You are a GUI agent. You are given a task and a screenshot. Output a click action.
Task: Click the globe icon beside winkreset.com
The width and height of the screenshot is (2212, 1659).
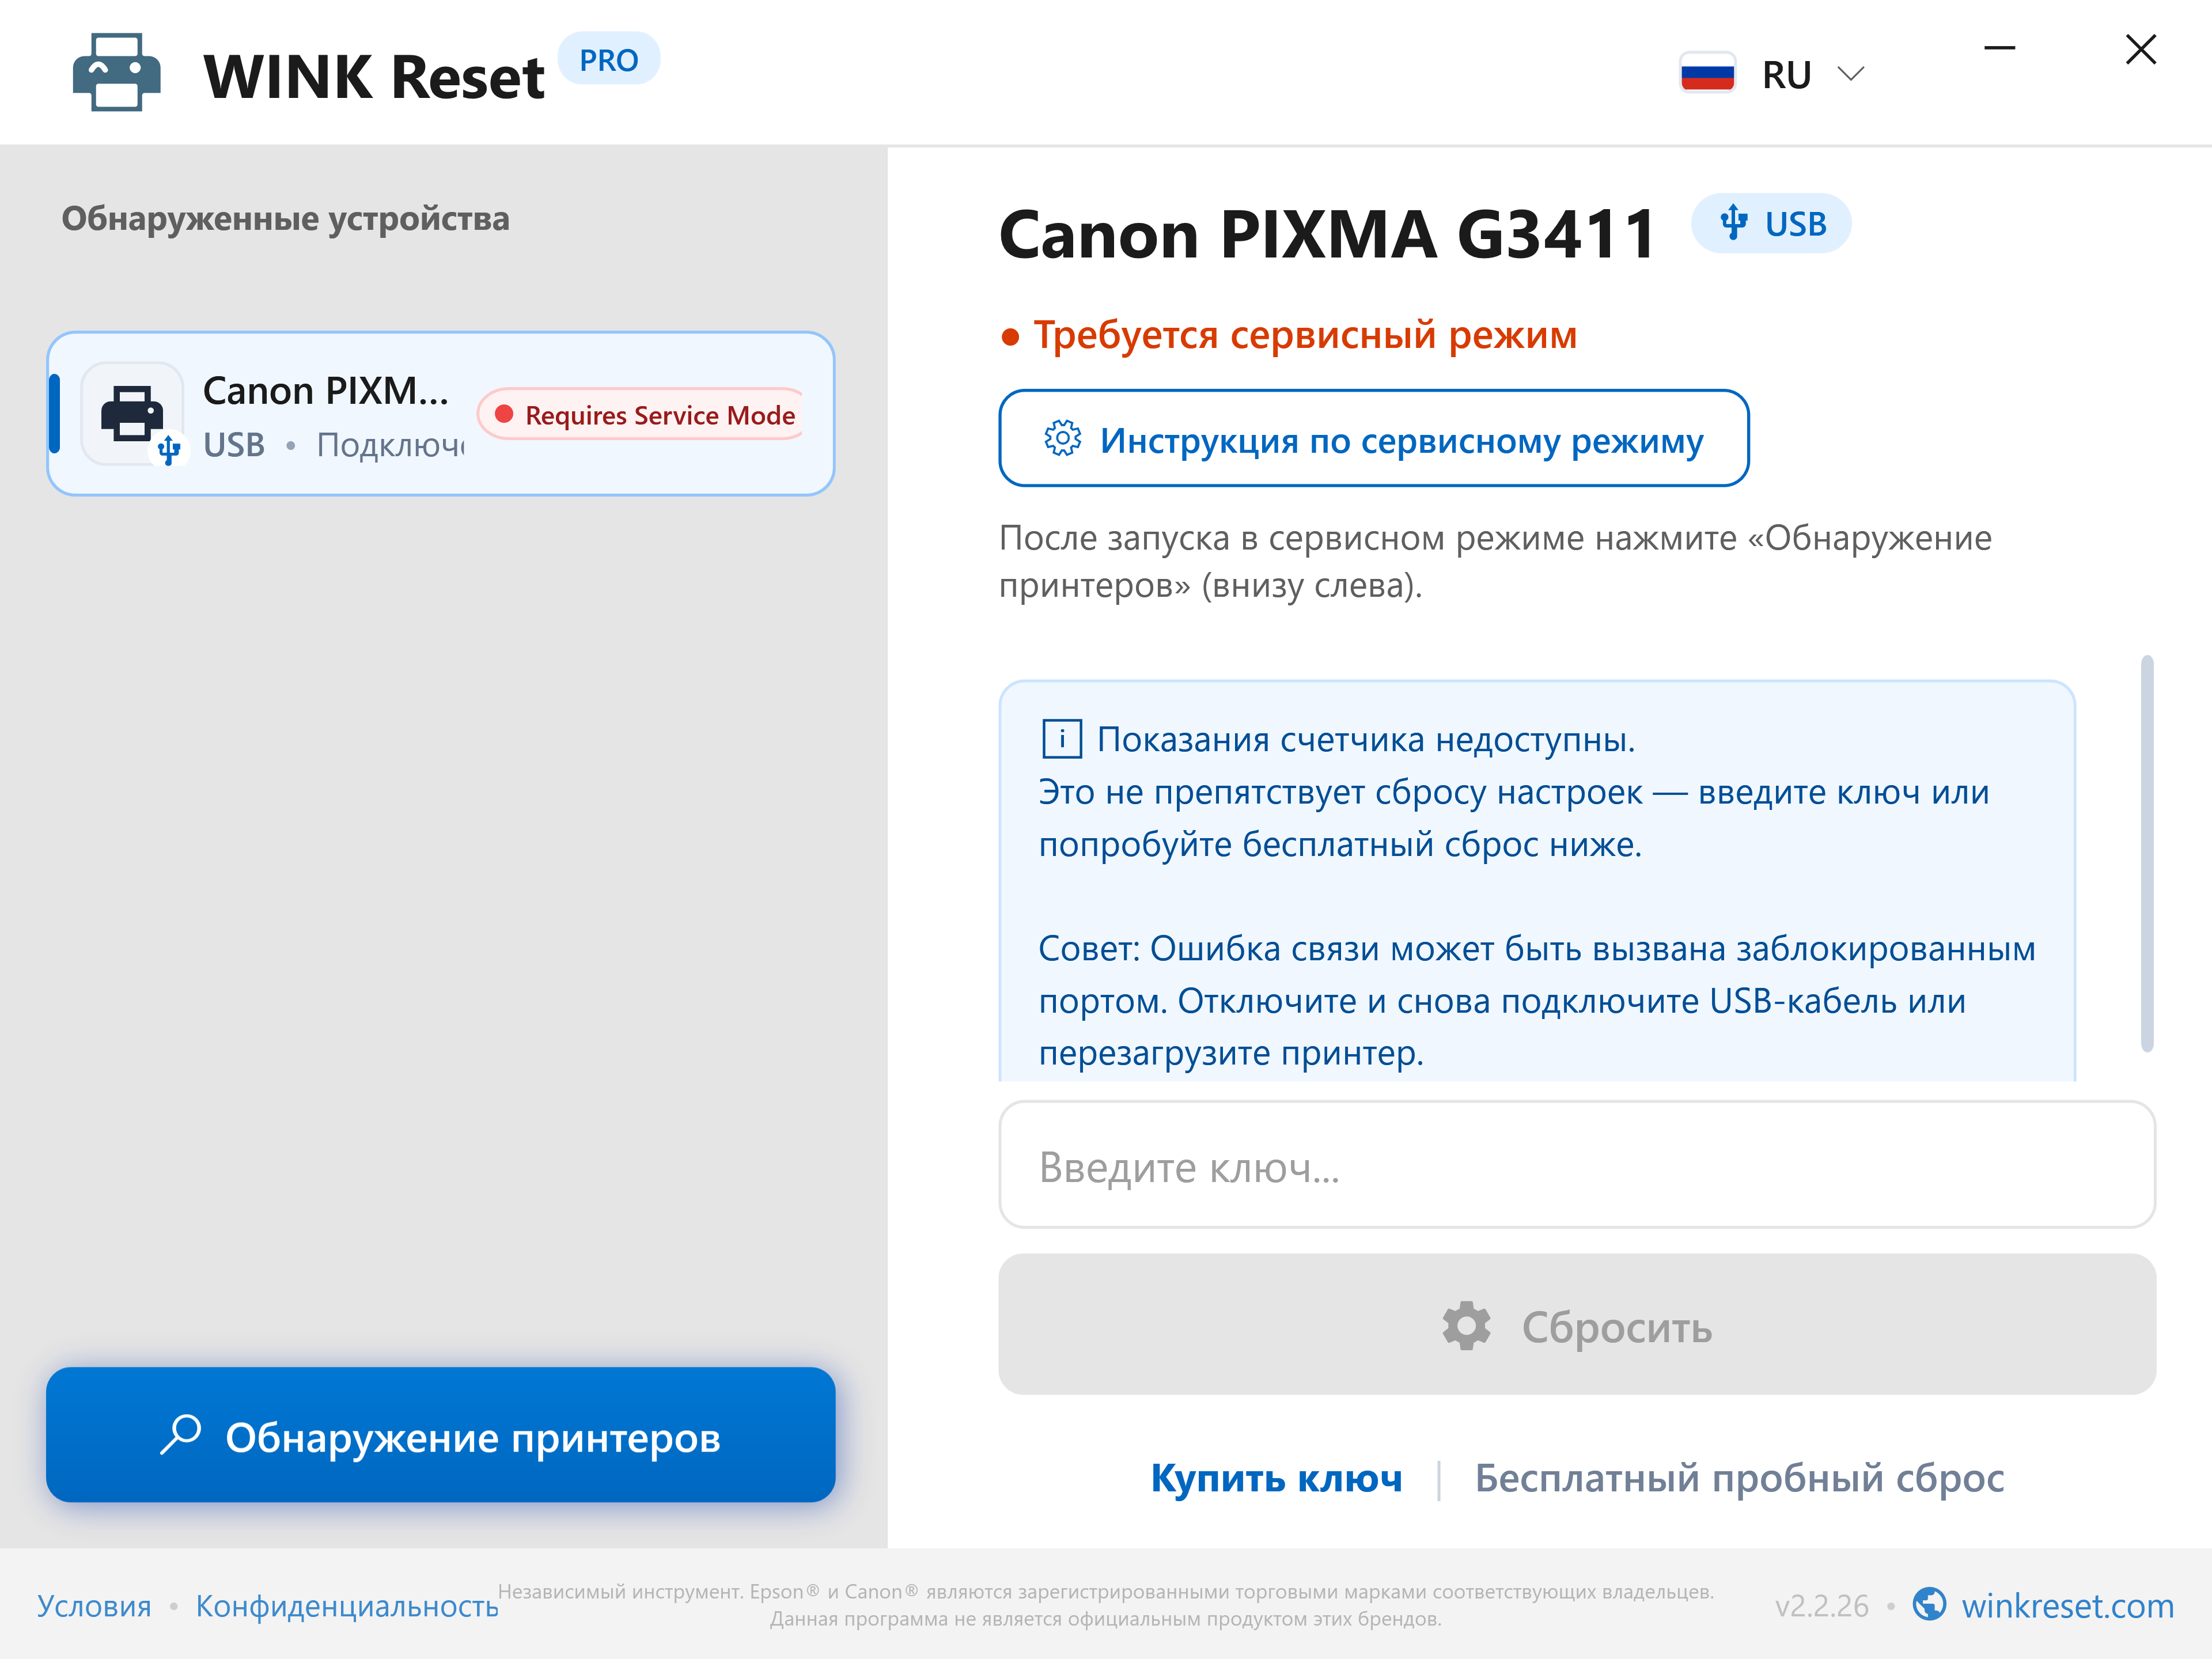(1929, 1605)
